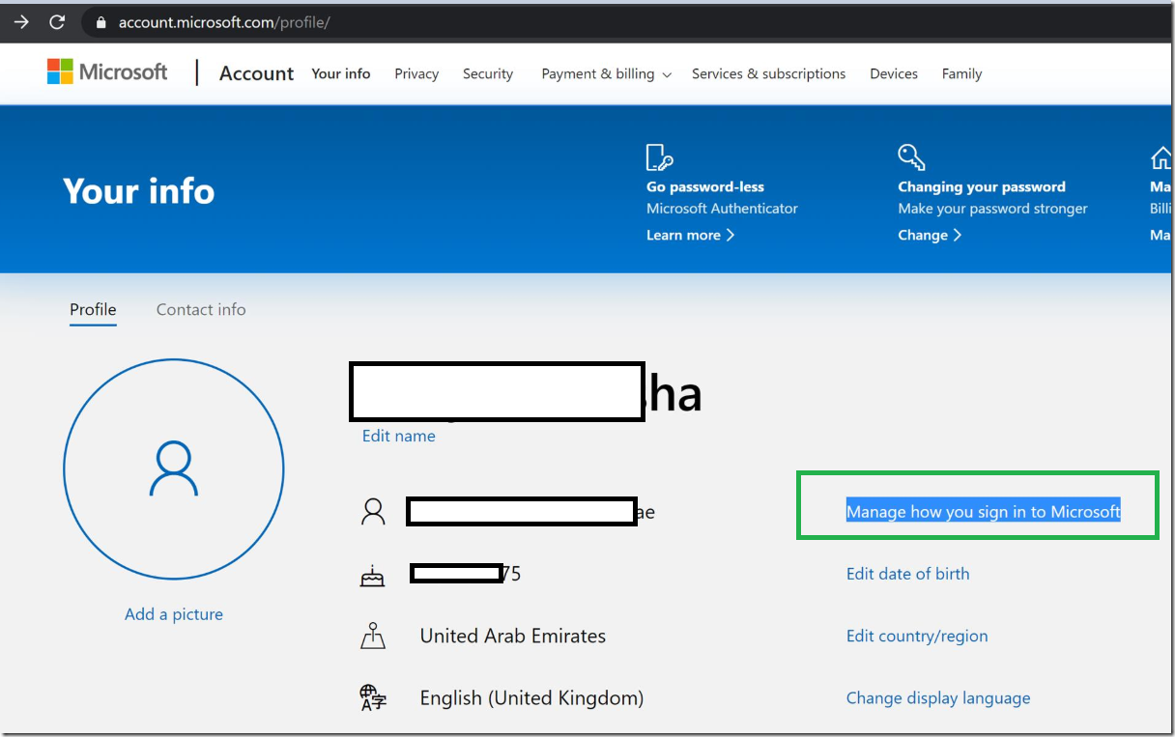The image size is (1175, 737).
Task: Click the country/region map pin icon
Action: point(373,636)
